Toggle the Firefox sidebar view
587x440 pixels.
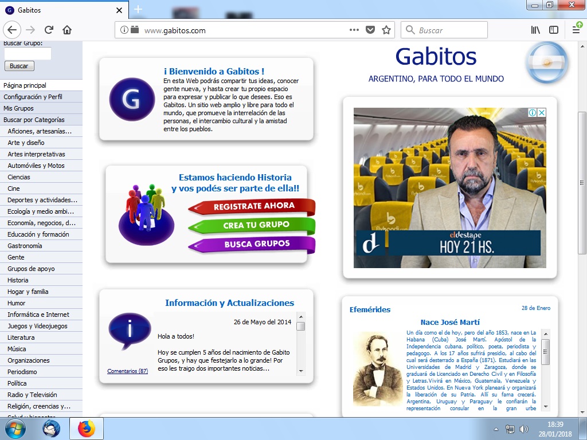pyautogui.click(x=554, y=30)
